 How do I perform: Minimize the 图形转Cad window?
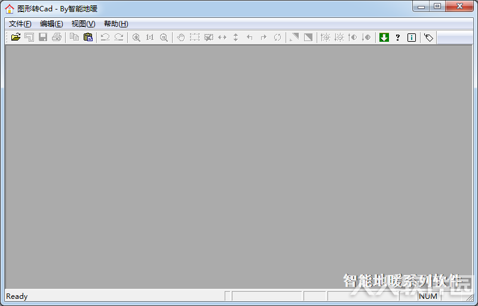(421, 6)
